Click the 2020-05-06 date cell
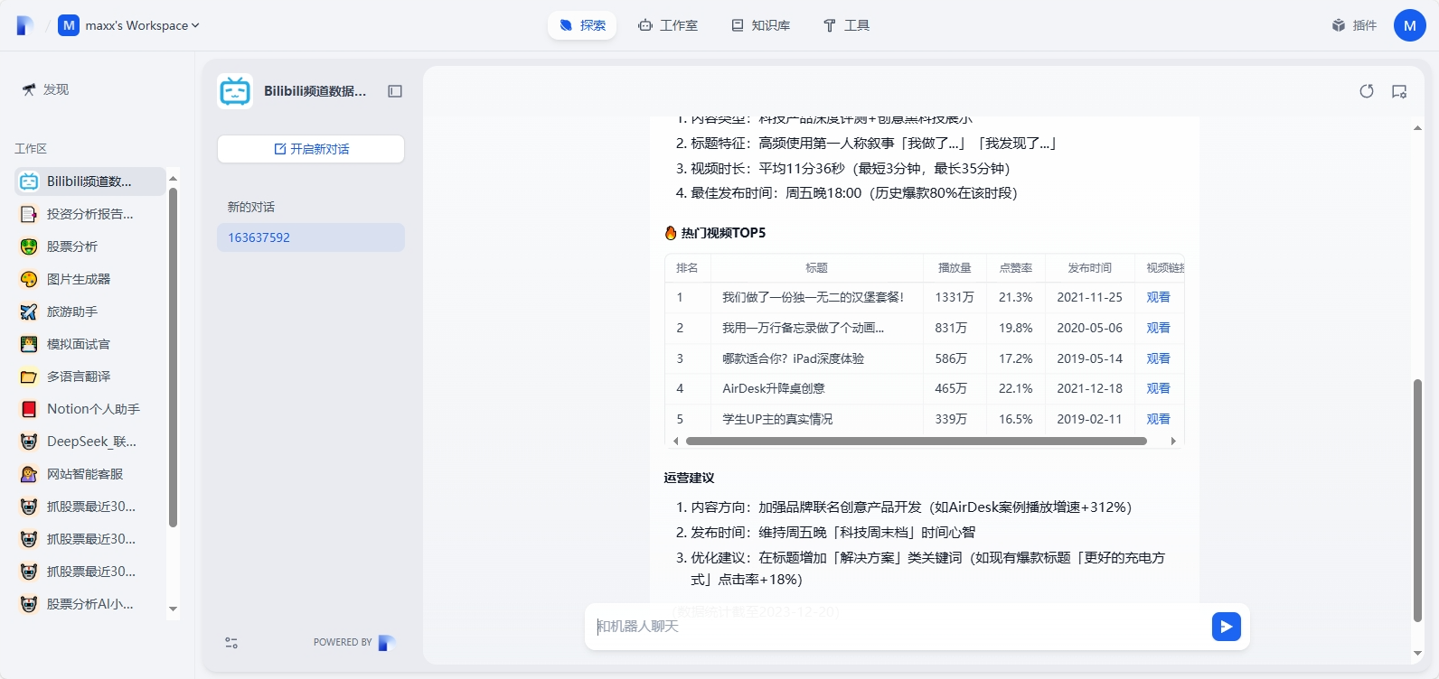1439x679 pixels. [1090, 328]
